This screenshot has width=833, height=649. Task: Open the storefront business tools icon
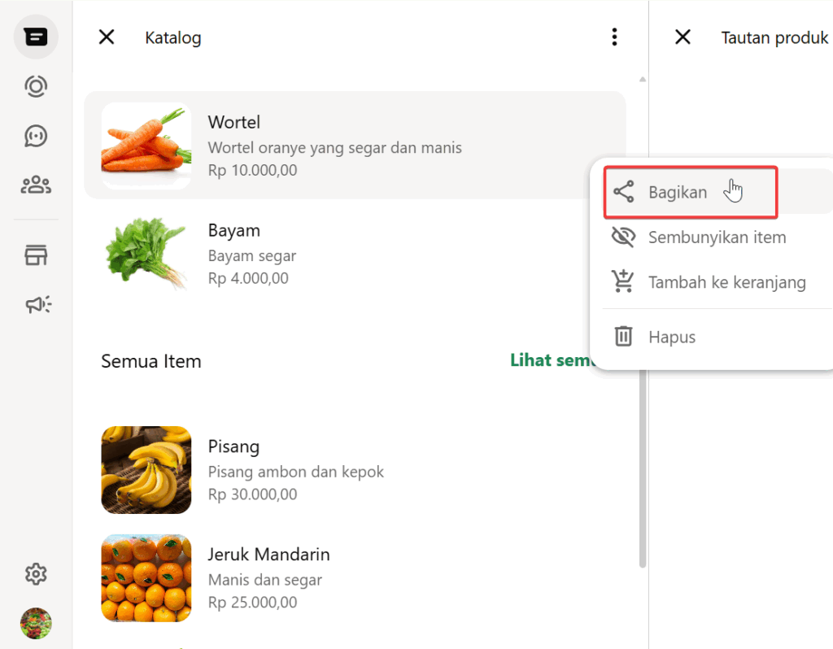point(36,255)
